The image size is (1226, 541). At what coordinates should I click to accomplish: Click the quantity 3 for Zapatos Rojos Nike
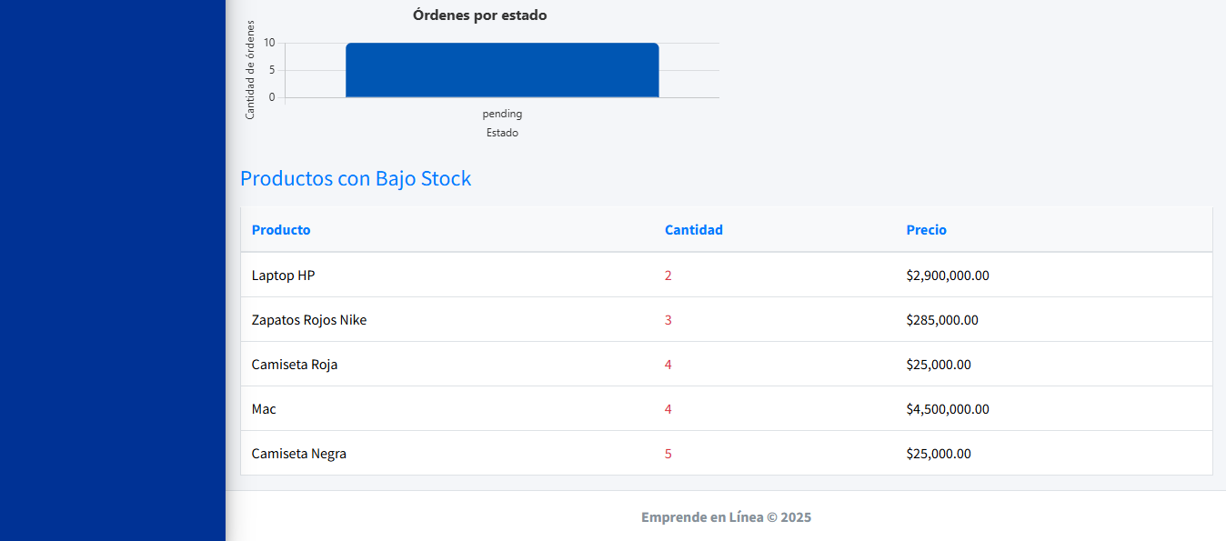click(668, 320)
